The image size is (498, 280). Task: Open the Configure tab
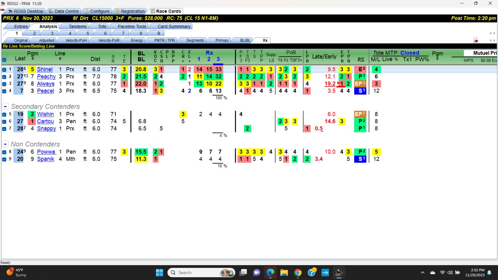point(97,11)
